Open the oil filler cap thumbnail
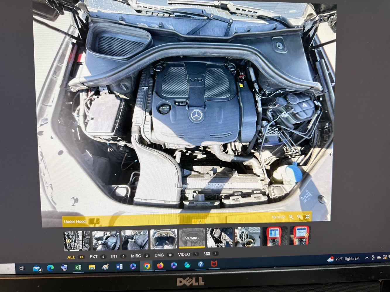Screen dimensions: 390x292 (248, 237)
